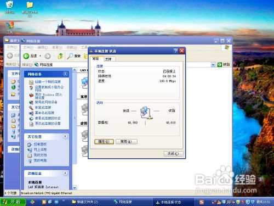
Task: Open the Search magnifier tool
Action: click(70, 56)
